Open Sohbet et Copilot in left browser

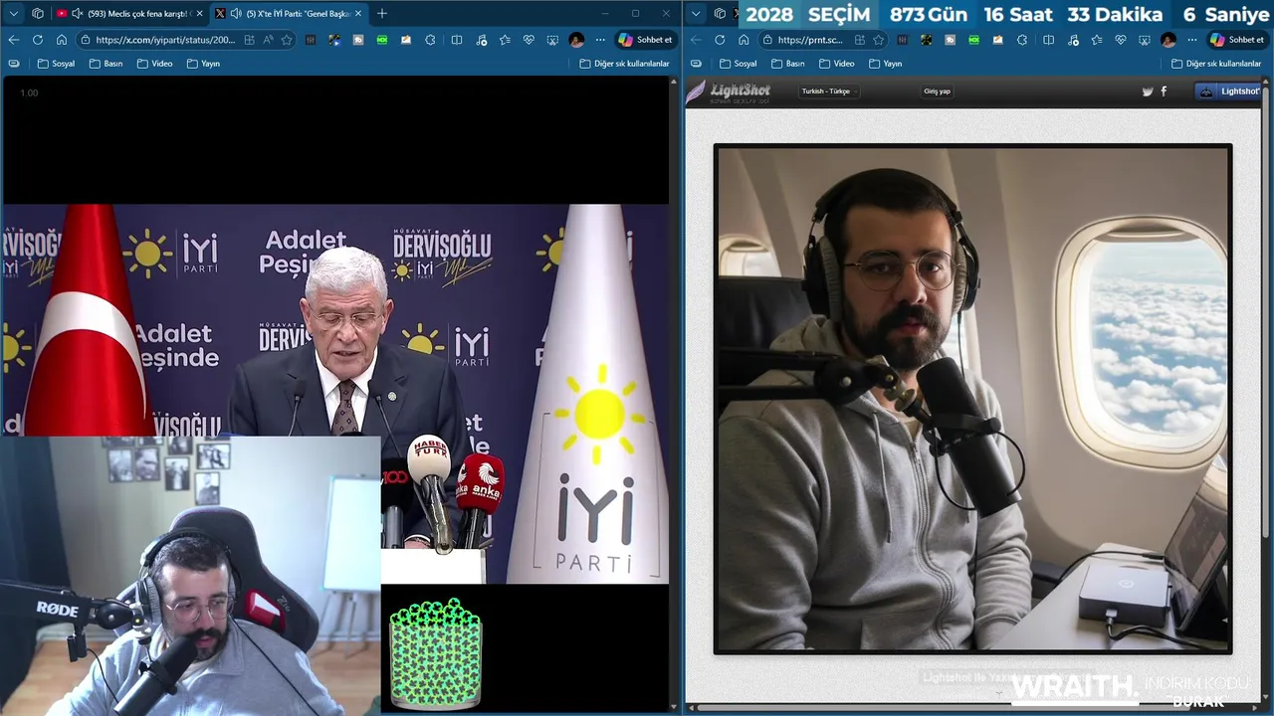[x=645, y=40]
